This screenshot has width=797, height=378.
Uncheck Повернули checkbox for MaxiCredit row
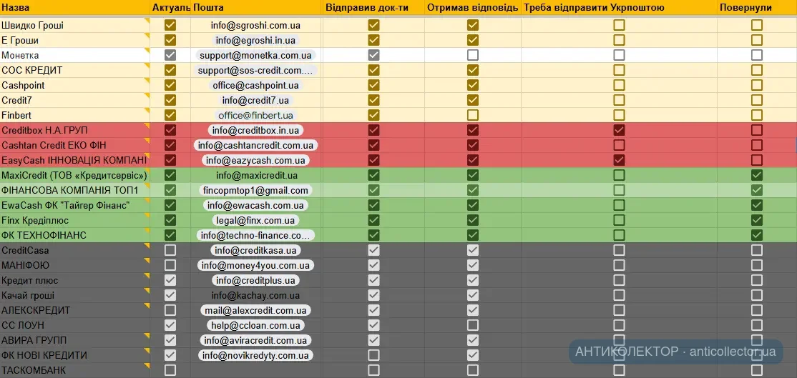(x=757, y=175)
